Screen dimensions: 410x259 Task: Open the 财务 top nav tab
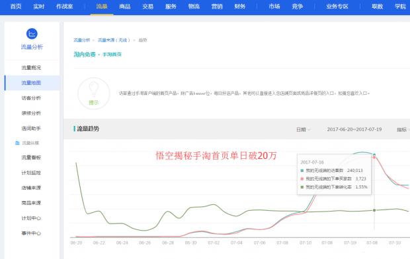[240, 7]
